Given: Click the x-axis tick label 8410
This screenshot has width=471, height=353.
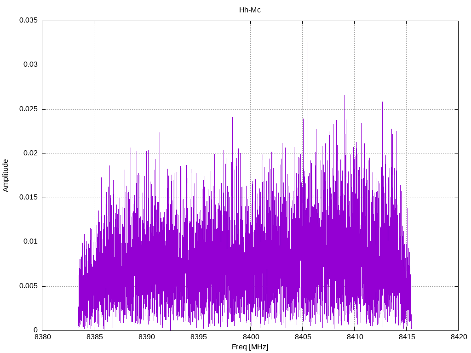Looking at the screenshot, I should pyautogui.click(x=355, y=337).
